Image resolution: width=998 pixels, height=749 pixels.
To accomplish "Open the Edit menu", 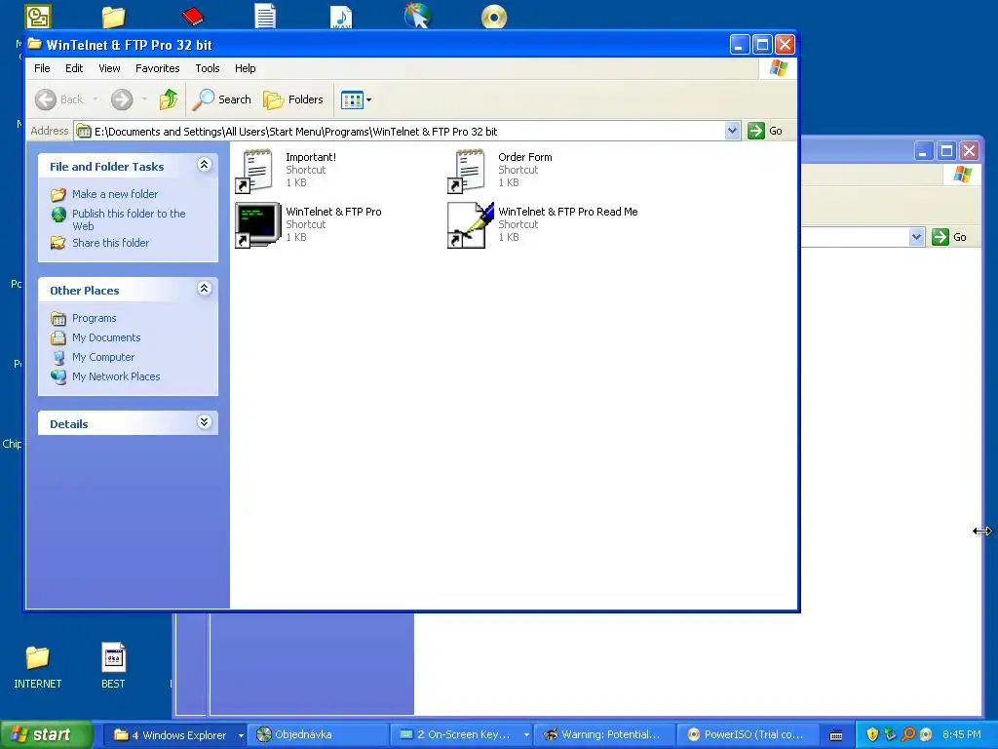I will click(74, 68).
